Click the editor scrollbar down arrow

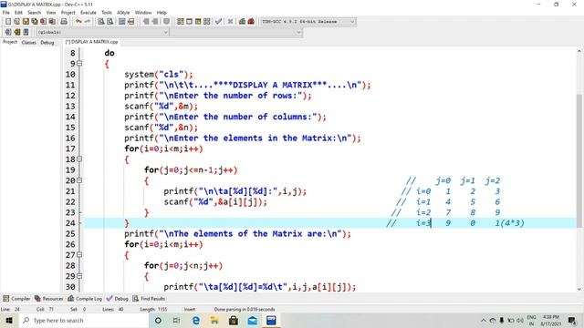[579, 289]
